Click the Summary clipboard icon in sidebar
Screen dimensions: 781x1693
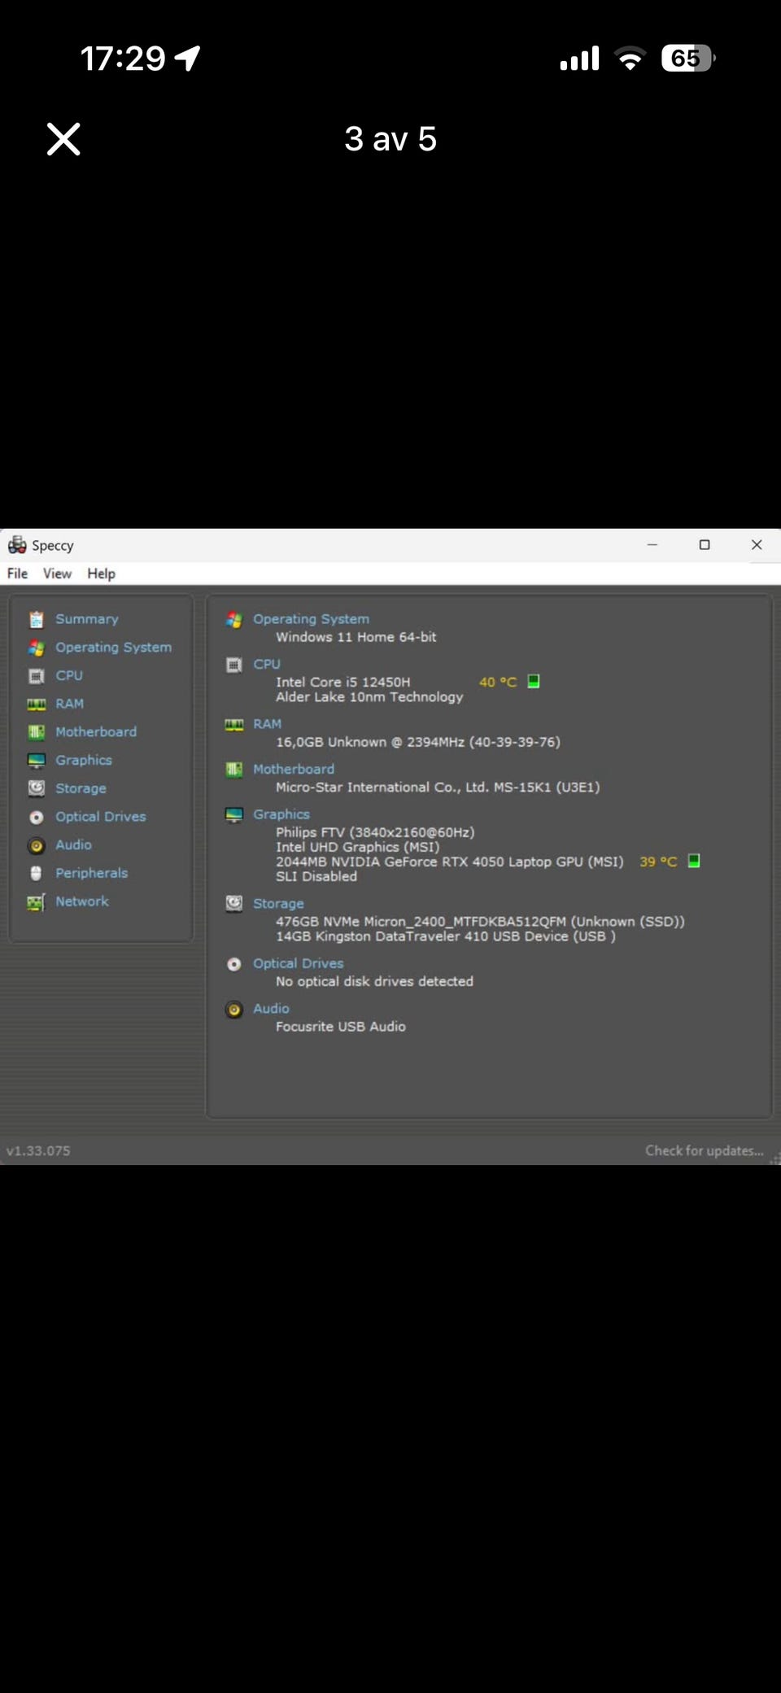point(36,620)
